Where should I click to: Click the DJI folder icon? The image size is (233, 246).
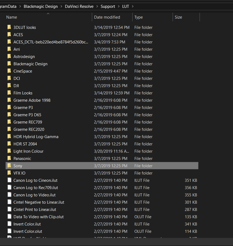9,85
